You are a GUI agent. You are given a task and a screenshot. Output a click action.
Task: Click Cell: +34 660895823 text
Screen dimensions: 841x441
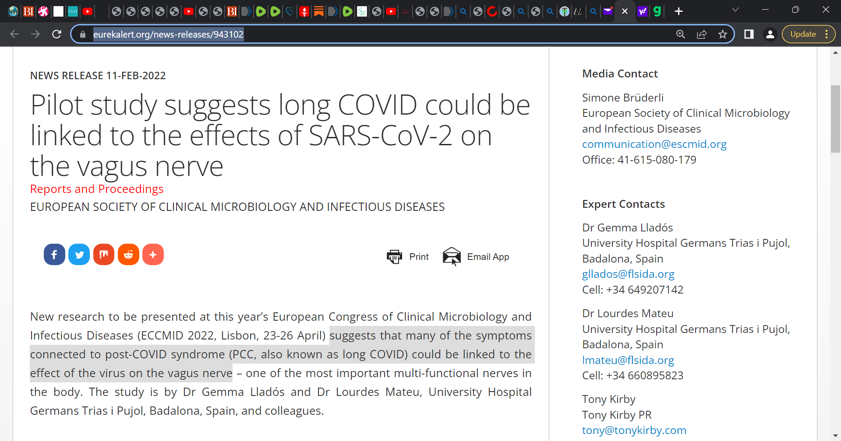633,375
